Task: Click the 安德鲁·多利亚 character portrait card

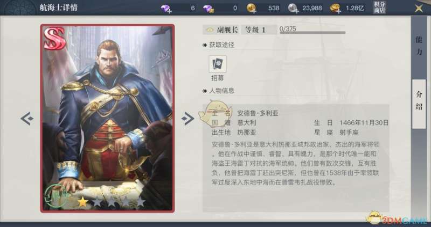Action: [107, 118]
